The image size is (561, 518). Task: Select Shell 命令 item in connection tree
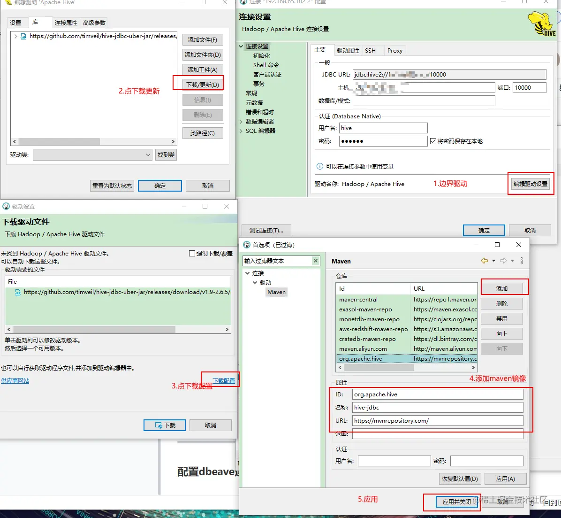click(266, 65)
